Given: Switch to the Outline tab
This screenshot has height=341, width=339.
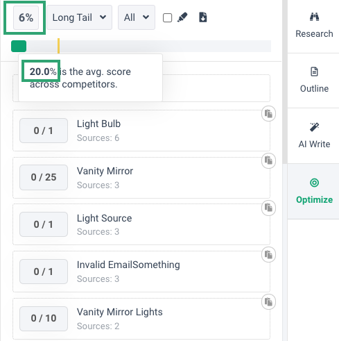Looking at the screenshot, I should coord(314,81).
